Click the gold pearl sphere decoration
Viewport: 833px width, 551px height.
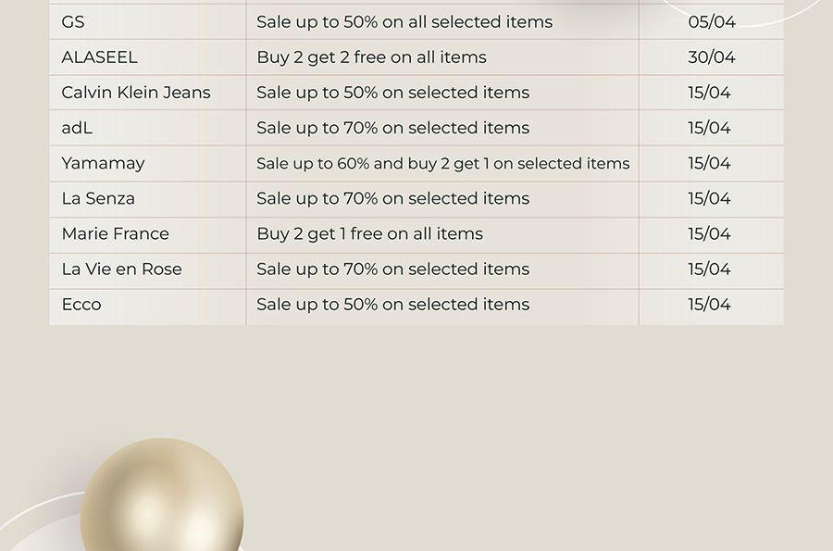(162, 495)
